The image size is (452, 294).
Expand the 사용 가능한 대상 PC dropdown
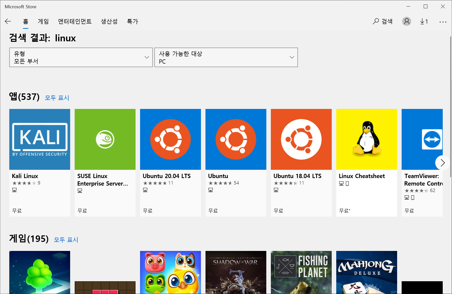pos(226,57)
